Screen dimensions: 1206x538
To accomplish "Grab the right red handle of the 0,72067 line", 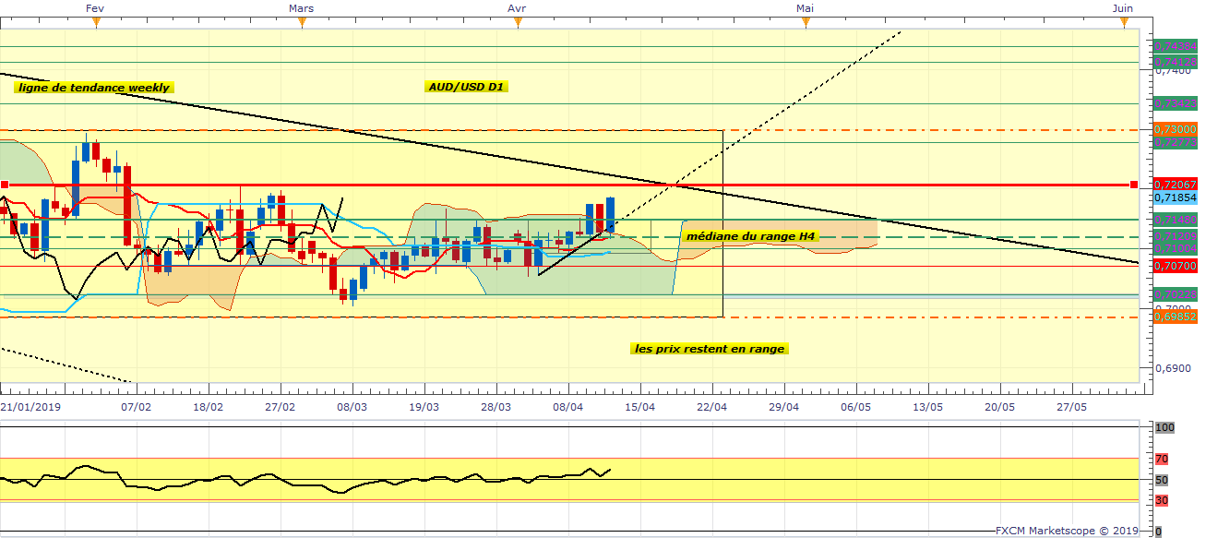I will click(1133, 185).
